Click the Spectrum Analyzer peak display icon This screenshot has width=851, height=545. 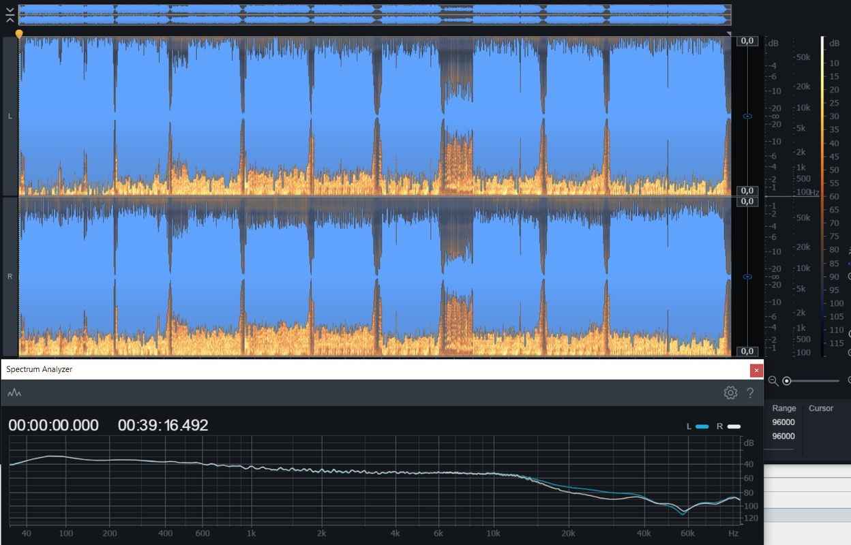coord(14,393)
